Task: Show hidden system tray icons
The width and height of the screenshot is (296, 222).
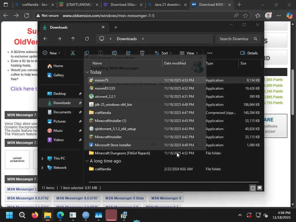Action: pos(240,215)
